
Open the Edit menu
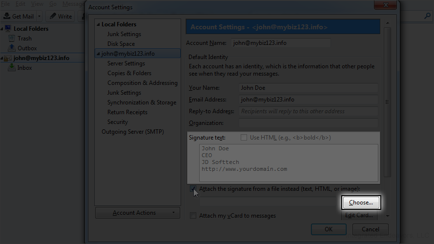(x=21, y=4)
